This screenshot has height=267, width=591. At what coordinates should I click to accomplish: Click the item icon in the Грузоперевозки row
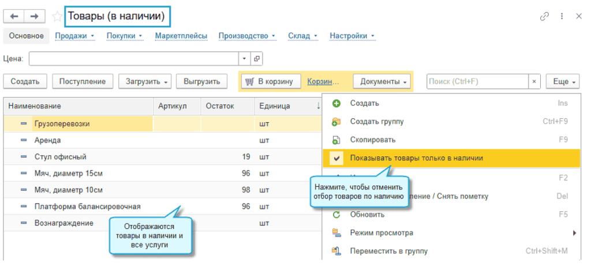click(x=23, y=124)
